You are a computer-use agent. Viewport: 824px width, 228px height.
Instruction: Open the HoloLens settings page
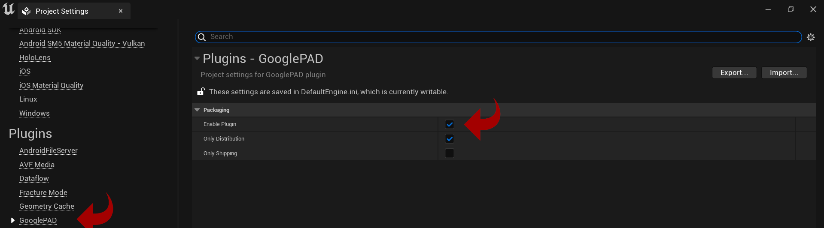35,57
